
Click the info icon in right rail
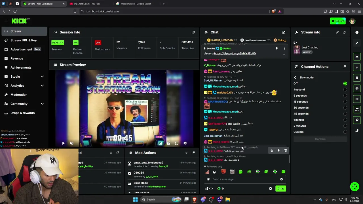357,32
